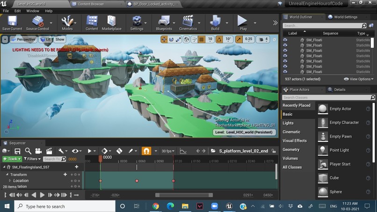Open the Help menu
The width and height of the screenshot is (377, 212).
coord(49,11)
